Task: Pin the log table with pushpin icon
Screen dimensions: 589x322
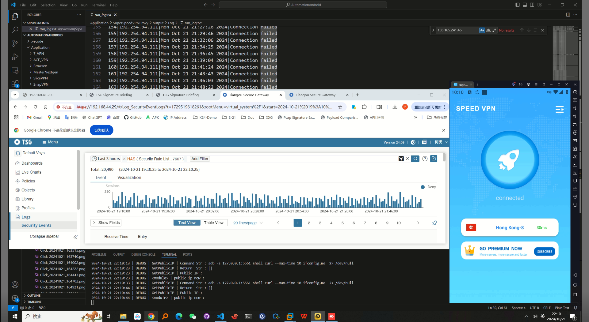Action: 434,223
